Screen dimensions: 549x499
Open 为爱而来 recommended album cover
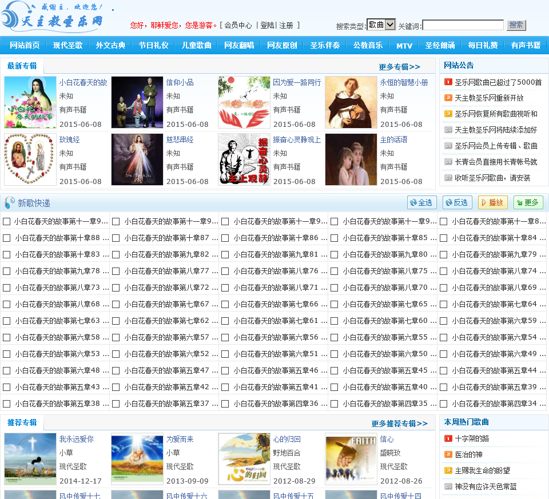click(x=137, y=459)
